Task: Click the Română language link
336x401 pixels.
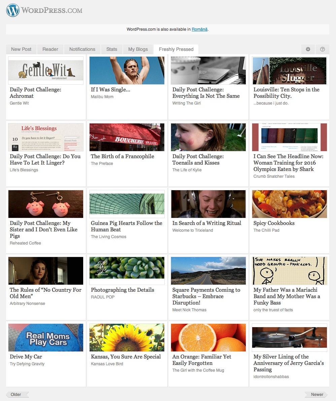Action: 200,29
